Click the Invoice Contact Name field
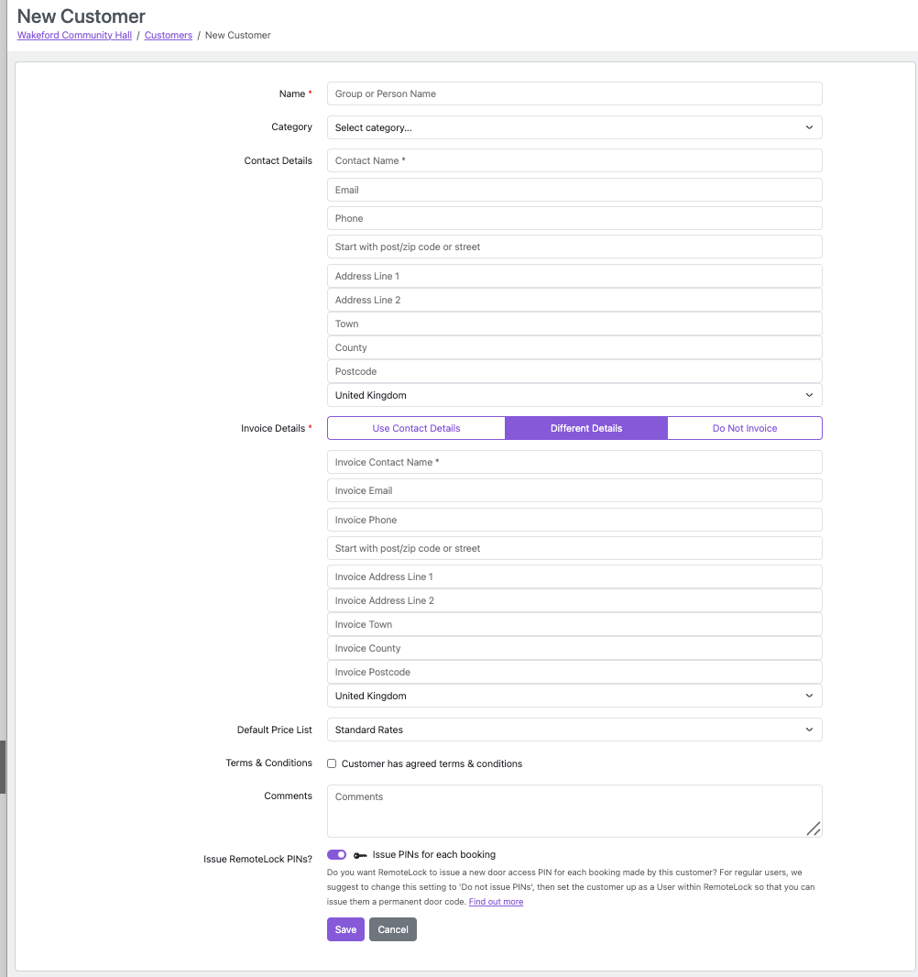918x977 pixels. tap(574, 462)
